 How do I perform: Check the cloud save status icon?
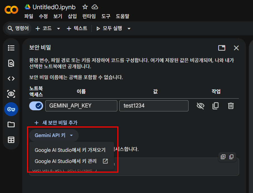[95, 7]
